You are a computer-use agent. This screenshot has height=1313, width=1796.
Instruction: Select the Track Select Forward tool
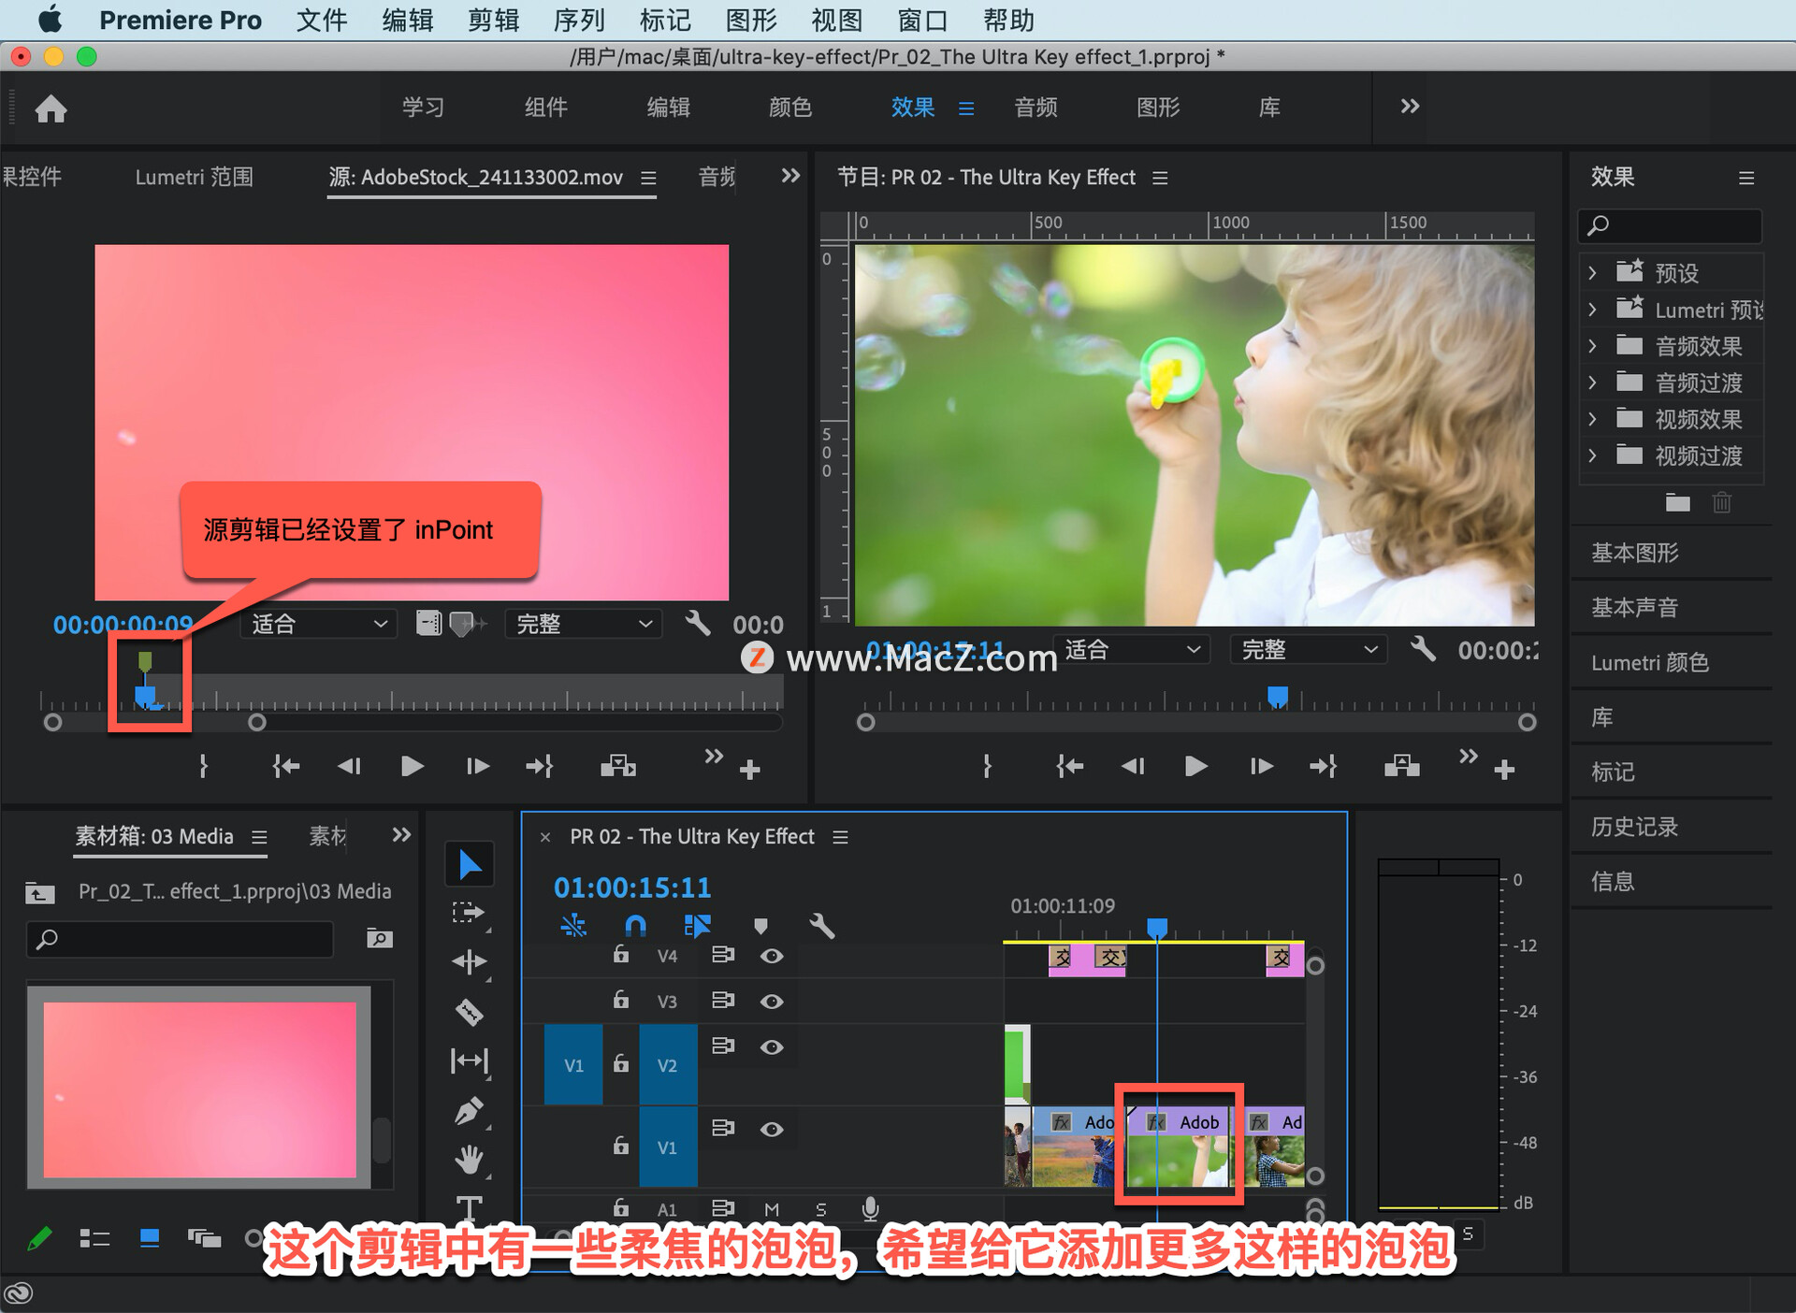point(469,913)
